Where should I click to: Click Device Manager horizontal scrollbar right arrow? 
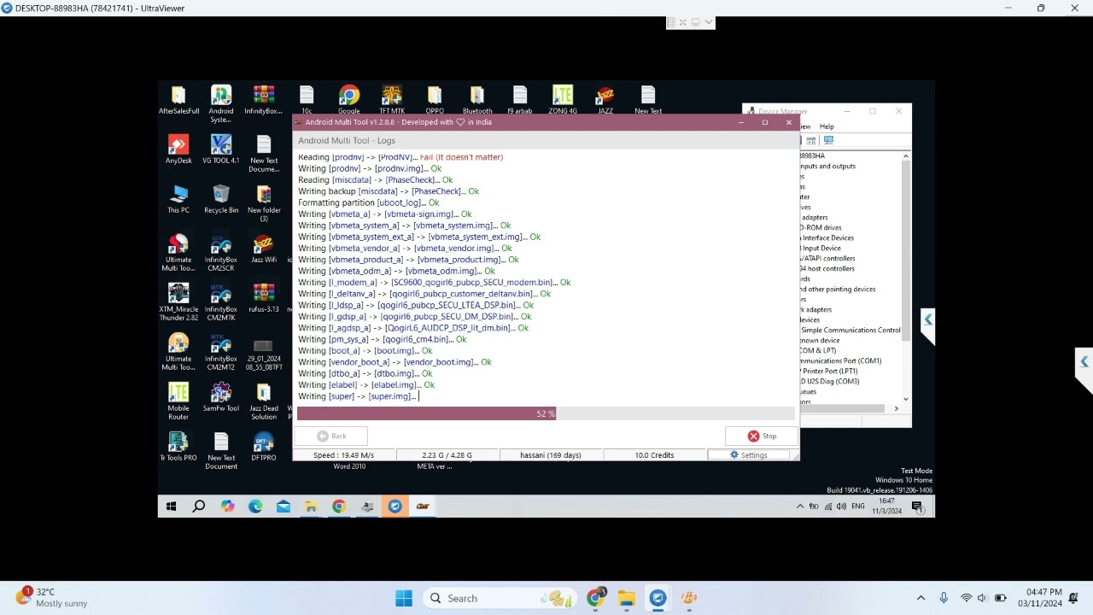(896, 409)
